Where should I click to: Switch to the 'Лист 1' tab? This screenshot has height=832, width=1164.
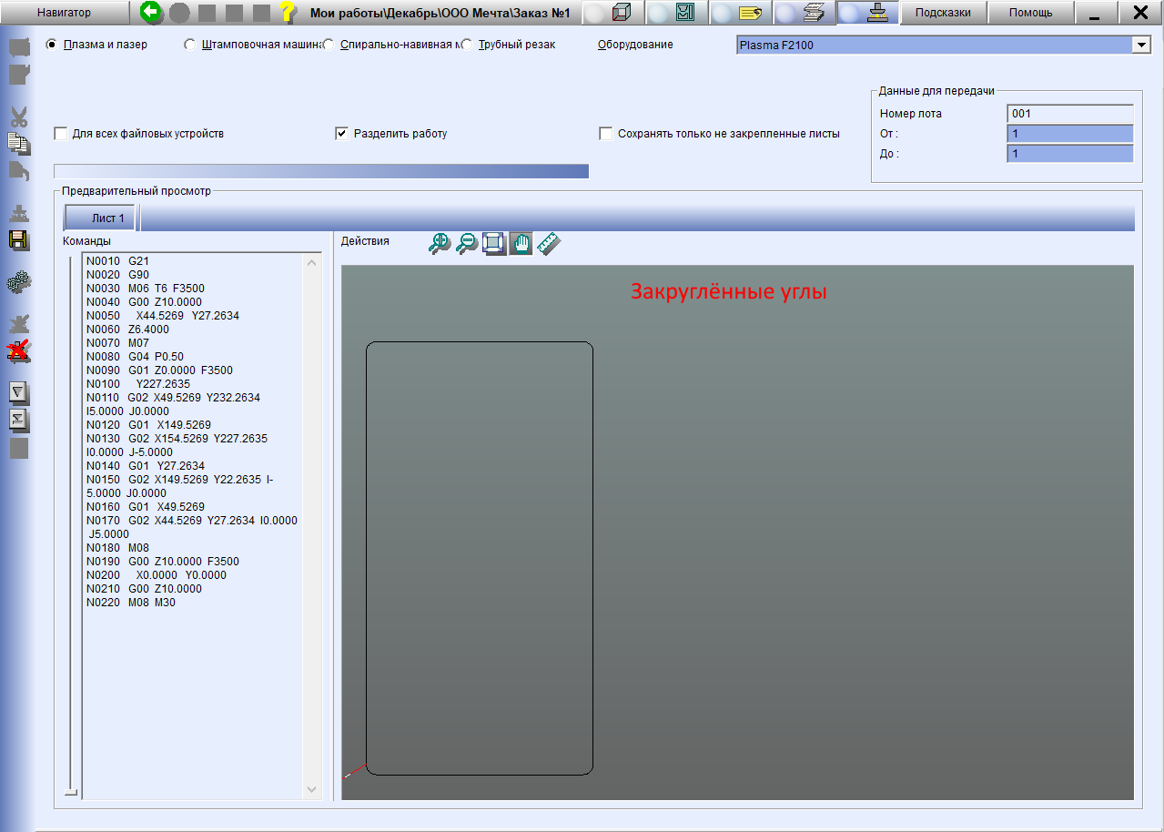[x=100, y=218]
